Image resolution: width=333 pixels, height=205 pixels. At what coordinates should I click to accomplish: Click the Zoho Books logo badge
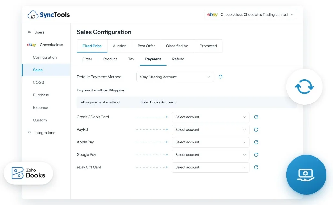click(28, 173)
